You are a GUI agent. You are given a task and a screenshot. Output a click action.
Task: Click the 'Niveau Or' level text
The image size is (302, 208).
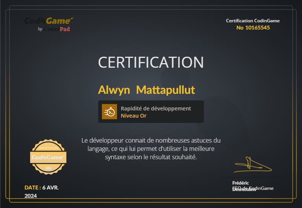[x=133, y=116]
